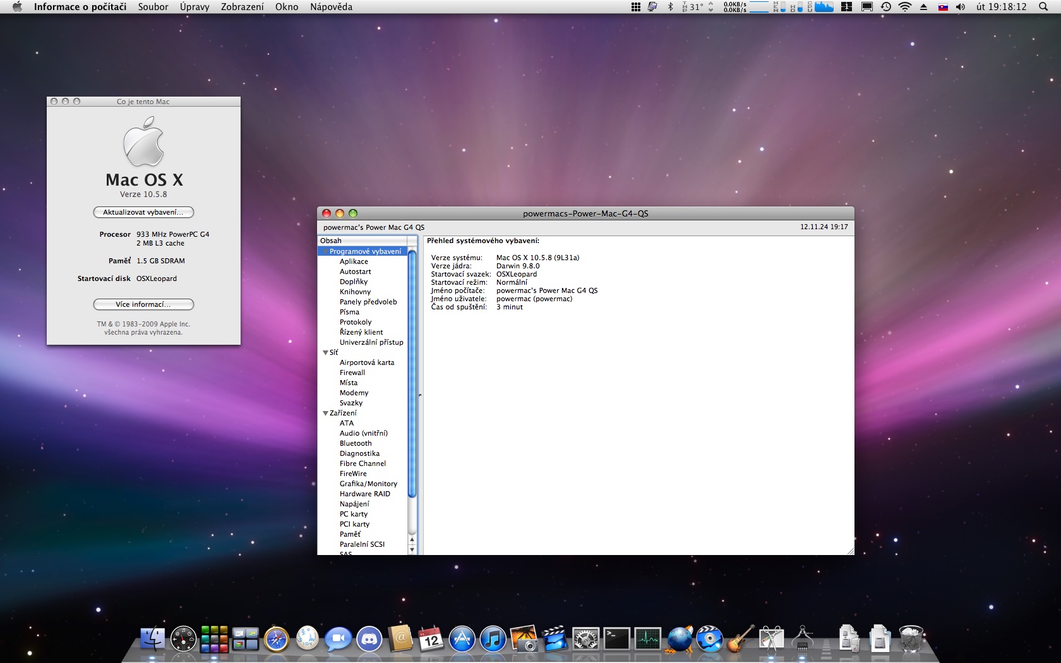
Task: Open the Zobrazení menu
Action: (x=243, y=7)
